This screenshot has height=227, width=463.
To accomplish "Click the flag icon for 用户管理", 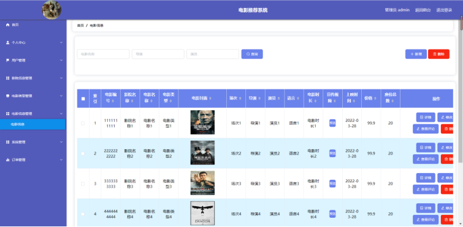I will [x=8, y=61].
